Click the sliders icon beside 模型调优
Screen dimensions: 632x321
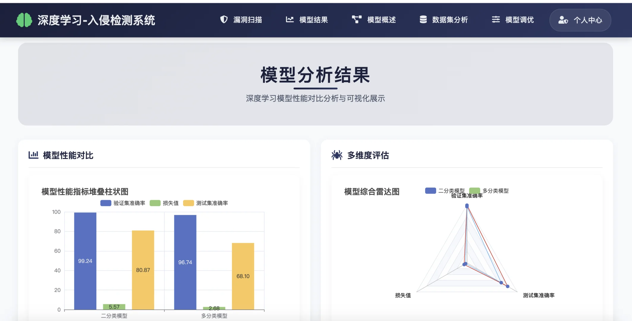(x=496, y=20)
